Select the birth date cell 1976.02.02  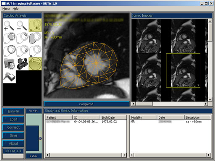point(109,122)
